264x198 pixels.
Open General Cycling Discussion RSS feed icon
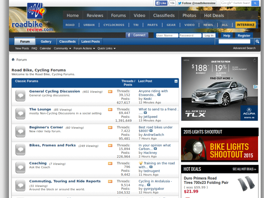point(110,92)
